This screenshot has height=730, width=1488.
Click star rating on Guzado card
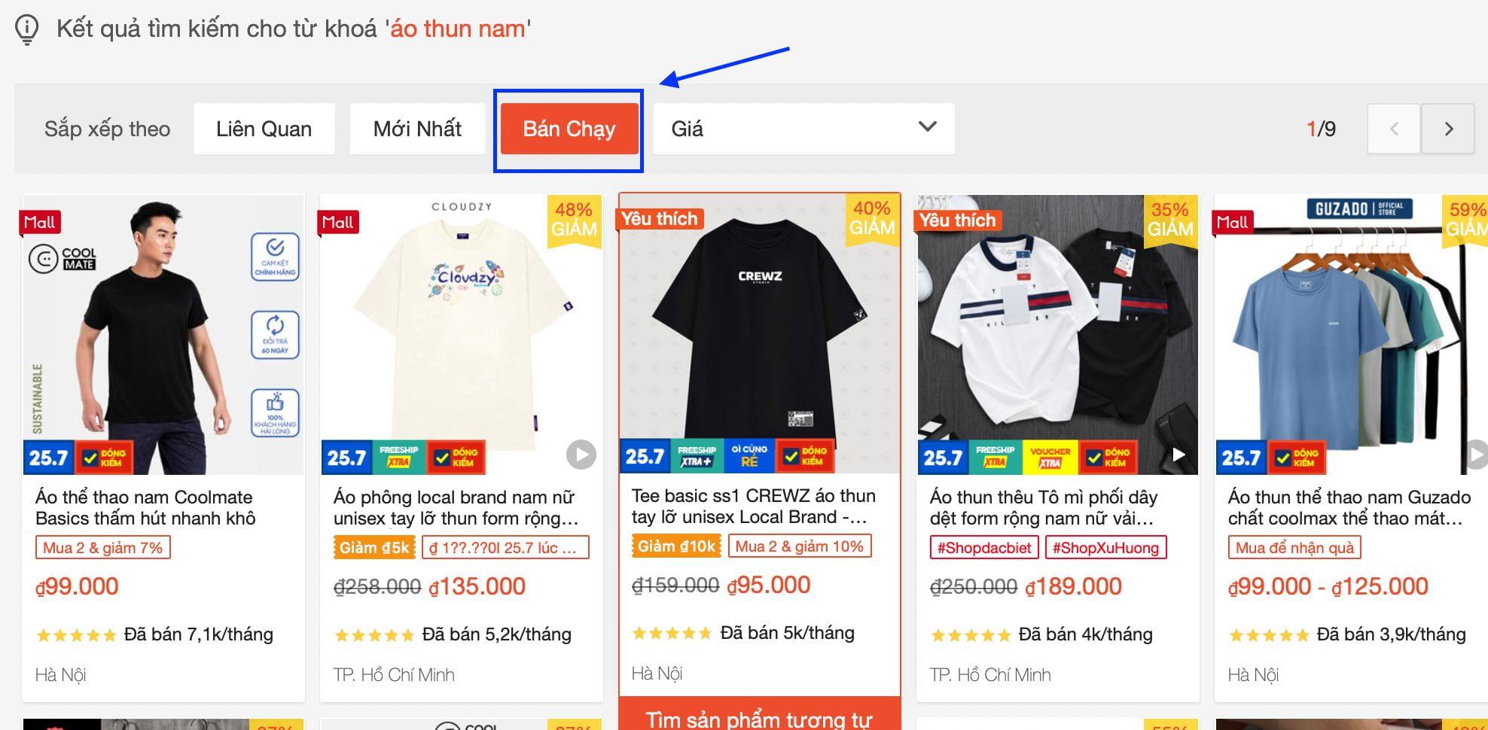pyautogui.click(x=1268, y=634)
